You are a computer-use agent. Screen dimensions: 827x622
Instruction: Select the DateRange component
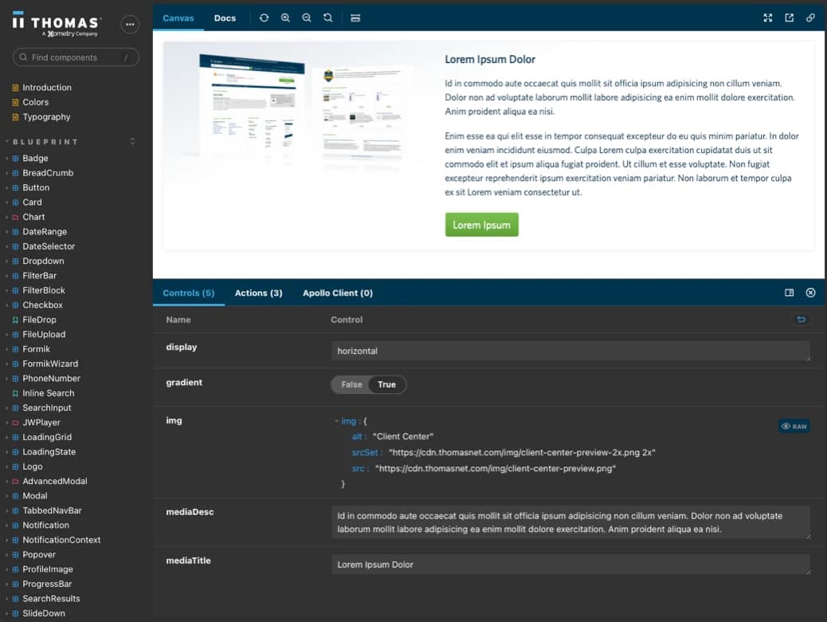tap(45, 232)
